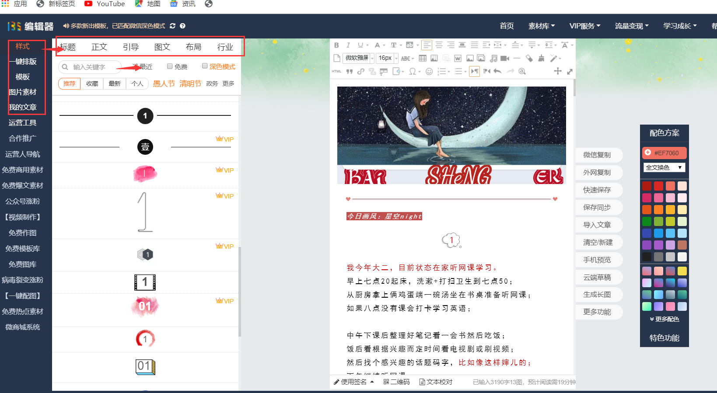Undo the last edit
This screenshot has width=717, height=393.
point(497,71)
